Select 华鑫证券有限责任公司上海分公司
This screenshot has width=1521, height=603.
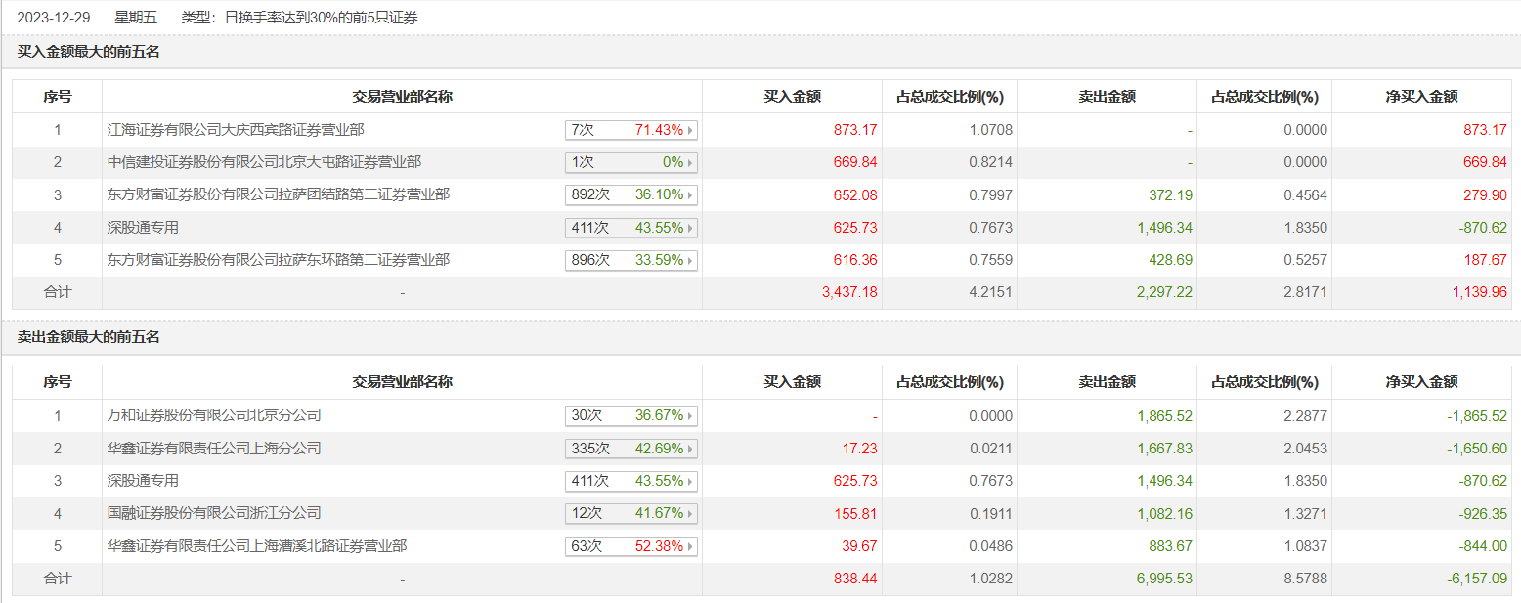coord(213,449)
